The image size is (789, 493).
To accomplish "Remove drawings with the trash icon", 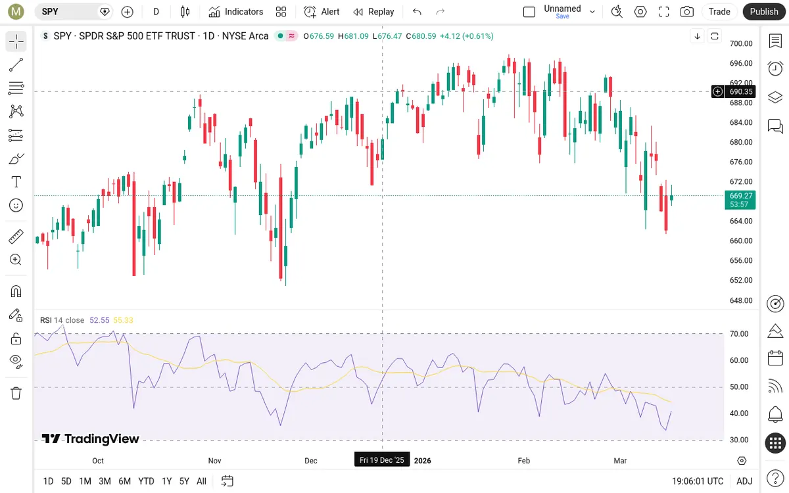I will (x=16, y=393).
